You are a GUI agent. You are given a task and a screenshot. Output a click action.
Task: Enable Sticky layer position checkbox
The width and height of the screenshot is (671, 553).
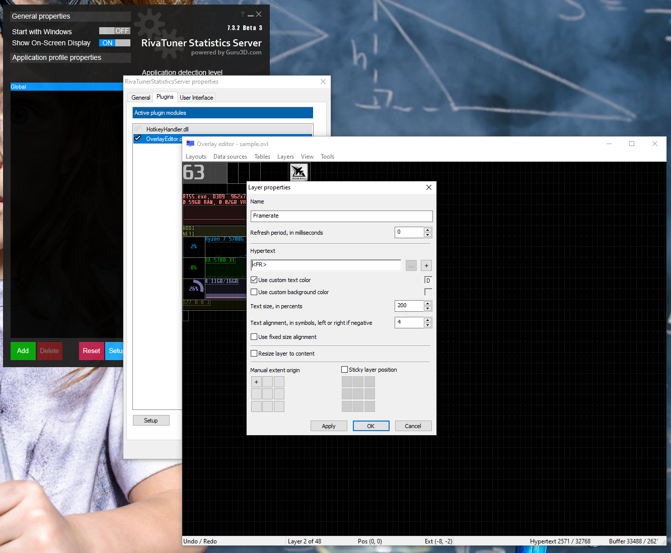pyautogui.click(x=345, y=370)
